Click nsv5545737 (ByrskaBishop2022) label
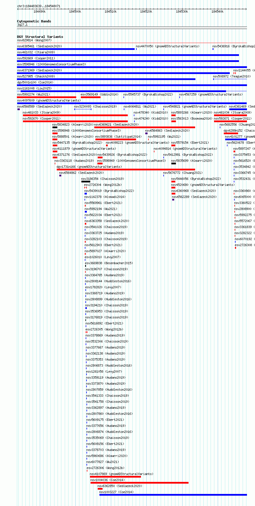 click(148, 94)
